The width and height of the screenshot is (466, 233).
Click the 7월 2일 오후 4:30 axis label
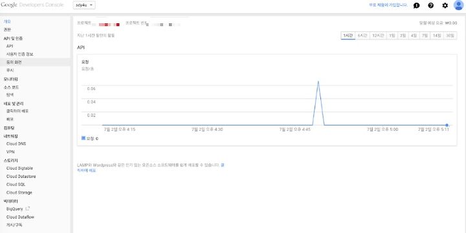208,129
